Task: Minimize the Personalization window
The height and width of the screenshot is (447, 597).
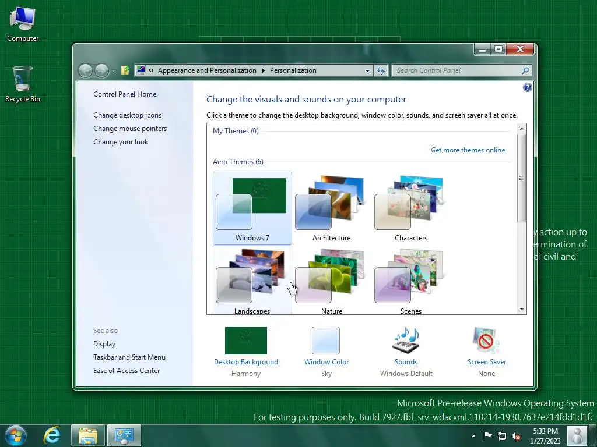Action: pyautogui.click(x=482, y=49)
